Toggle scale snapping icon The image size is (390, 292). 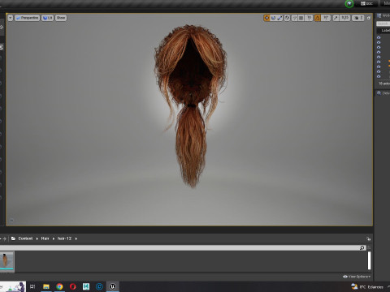tap(336, 18)
